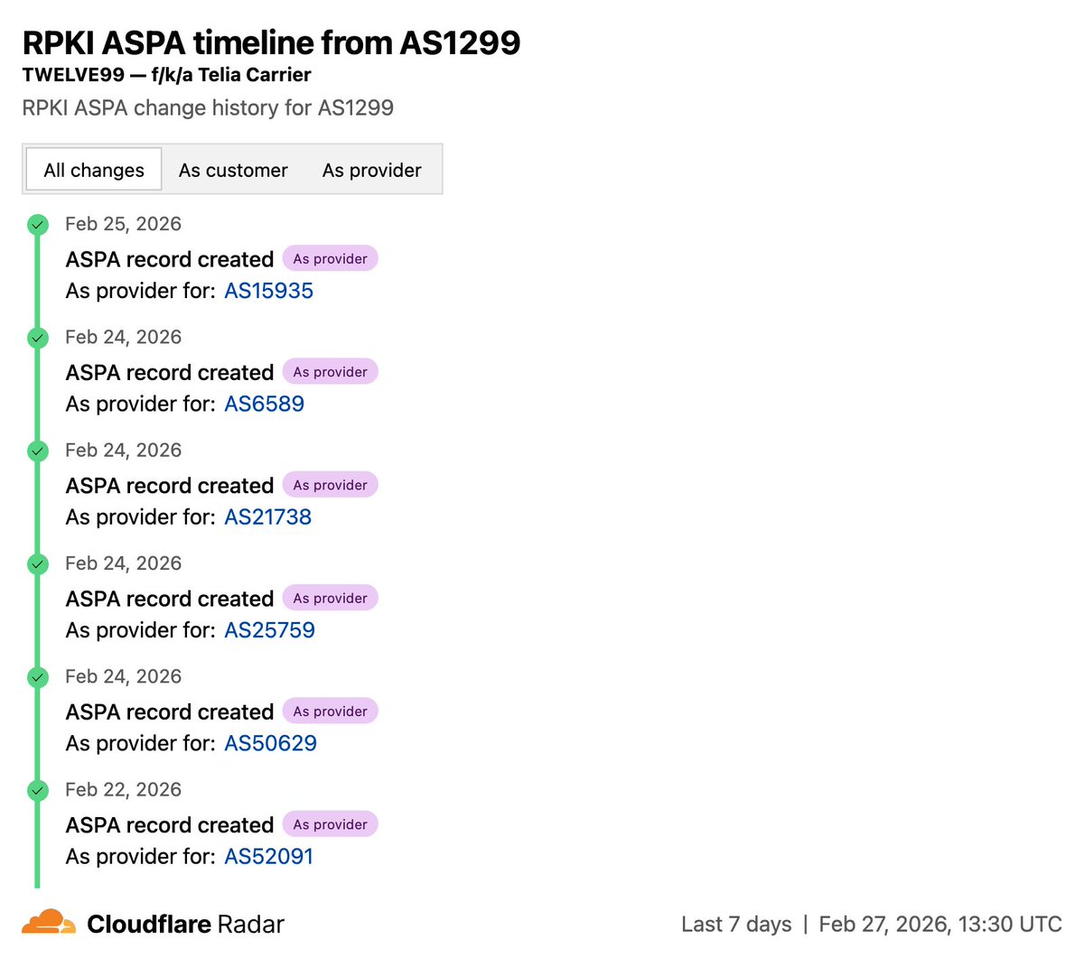Click the green check marker for Feb 25 entry
This screenshot has width=1084, height=958.
(x=37, y=225)
